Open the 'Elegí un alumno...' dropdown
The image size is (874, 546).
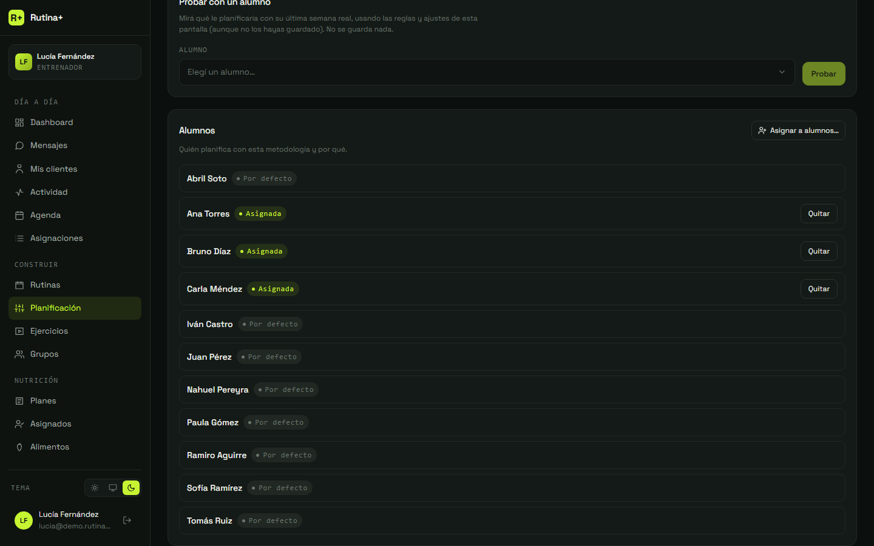[x=487, y=72]
